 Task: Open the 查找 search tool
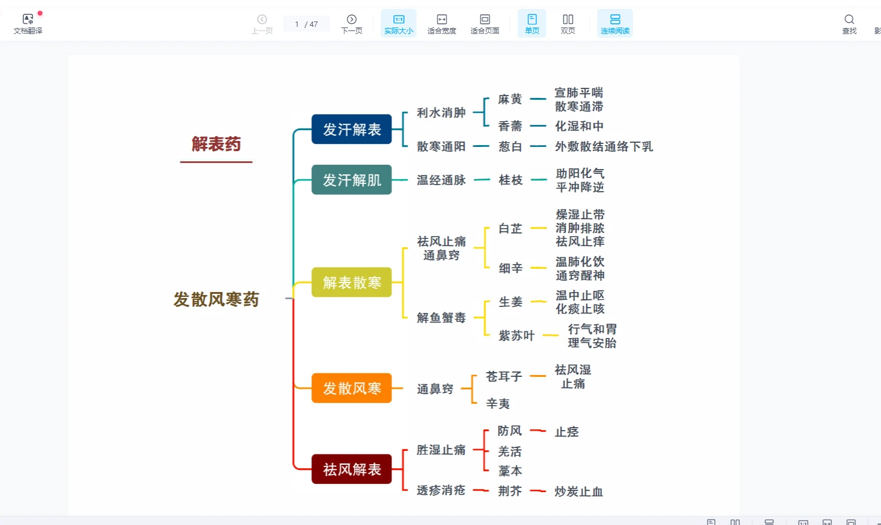coord(849,24)
